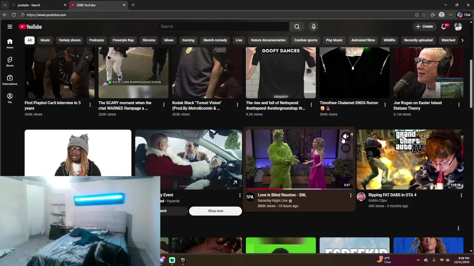This screenshot has height=266, width=474.
Task: Select the All category chip
Action: coord(30,40)
